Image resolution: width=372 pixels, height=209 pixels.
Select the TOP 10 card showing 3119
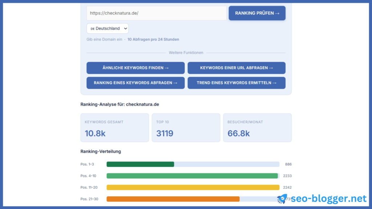point(186,128)
